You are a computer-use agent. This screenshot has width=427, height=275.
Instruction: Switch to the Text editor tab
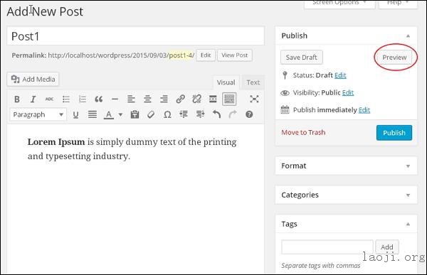(x=253, y=82)
